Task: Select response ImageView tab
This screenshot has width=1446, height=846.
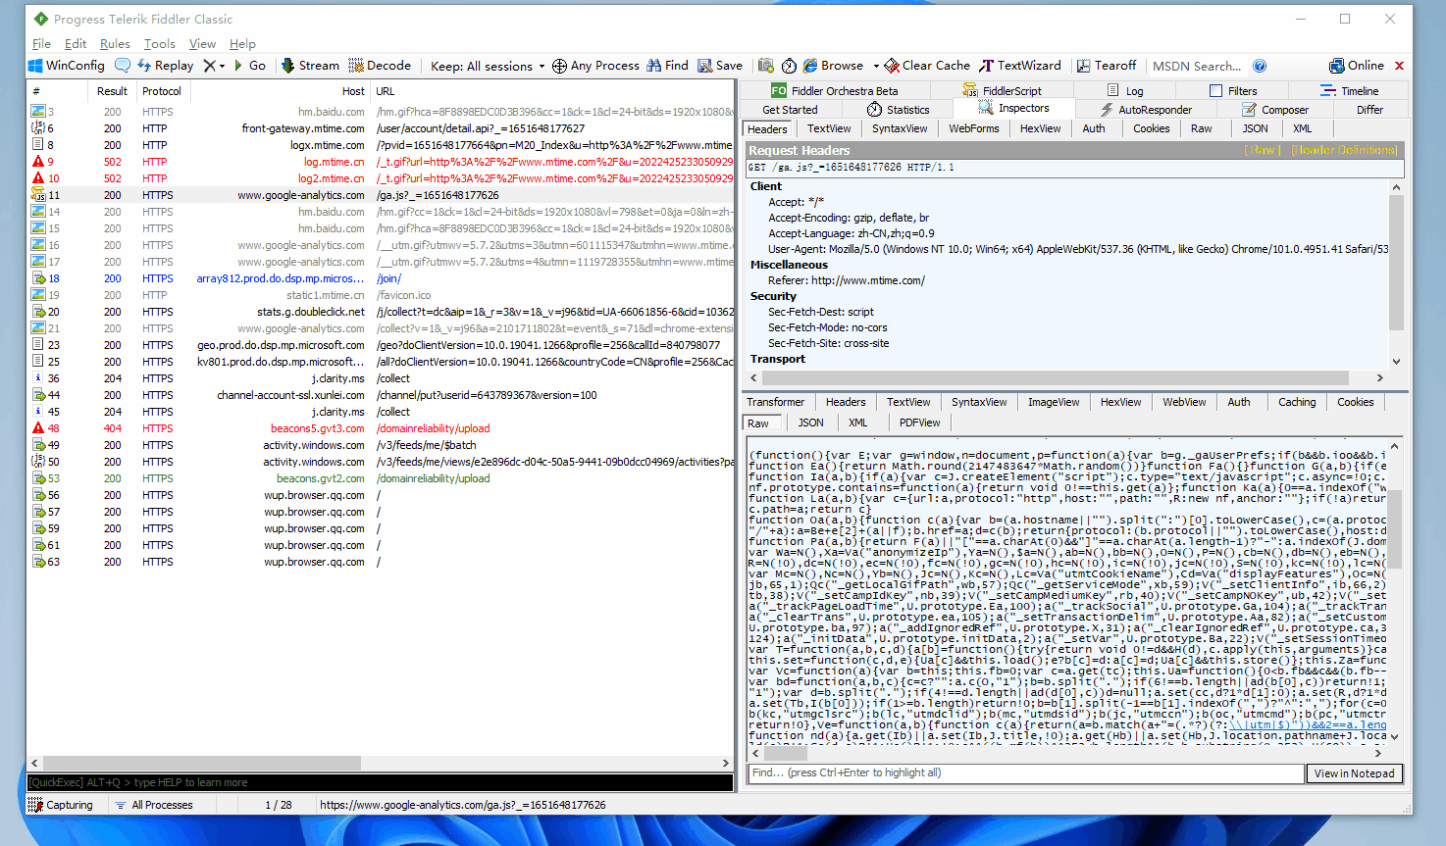Action: 1054,402
